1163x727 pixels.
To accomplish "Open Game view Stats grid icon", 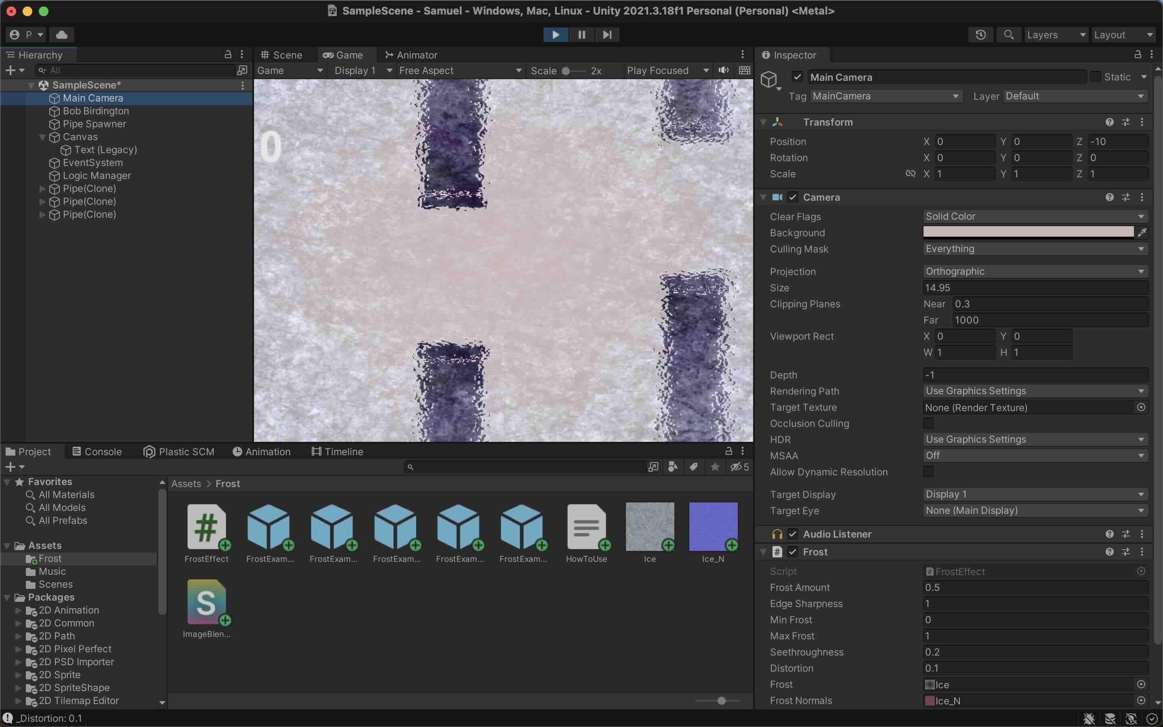I will click(x=744, y=70).
